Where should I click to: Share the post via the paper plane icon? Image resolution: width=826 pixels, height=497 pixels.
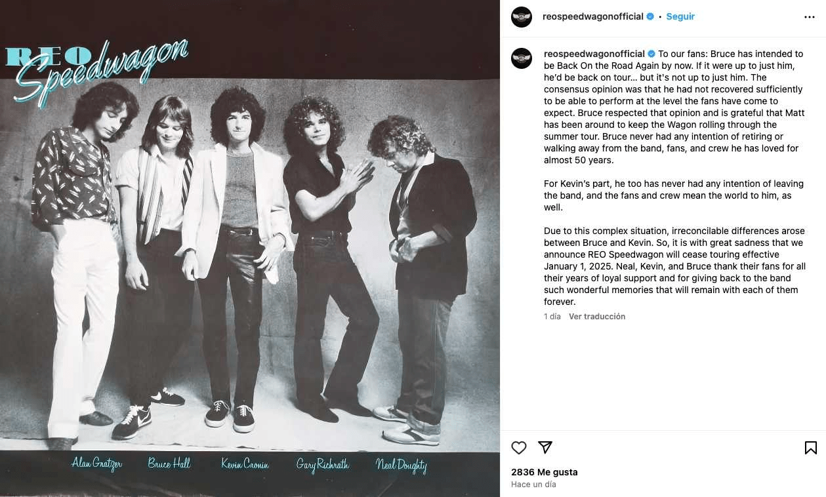545,447
